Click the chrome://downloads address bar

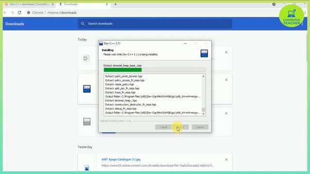pyautogui.click(x=62, y=13)
